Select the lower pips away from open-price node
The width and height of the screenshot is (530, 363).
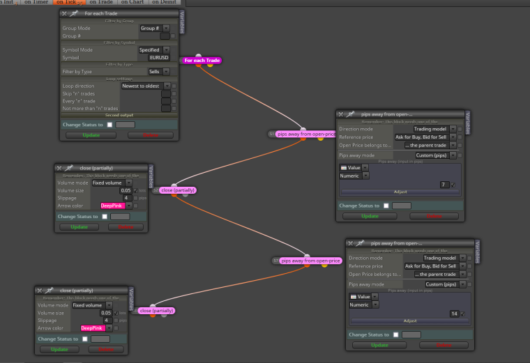coord(310,261)
